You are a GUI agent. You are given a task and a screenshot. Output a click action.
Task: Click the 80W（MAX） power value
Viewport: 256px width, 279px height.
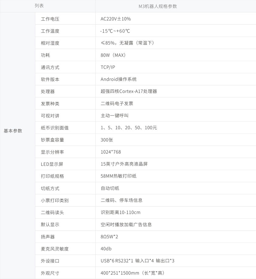point(113,55)
